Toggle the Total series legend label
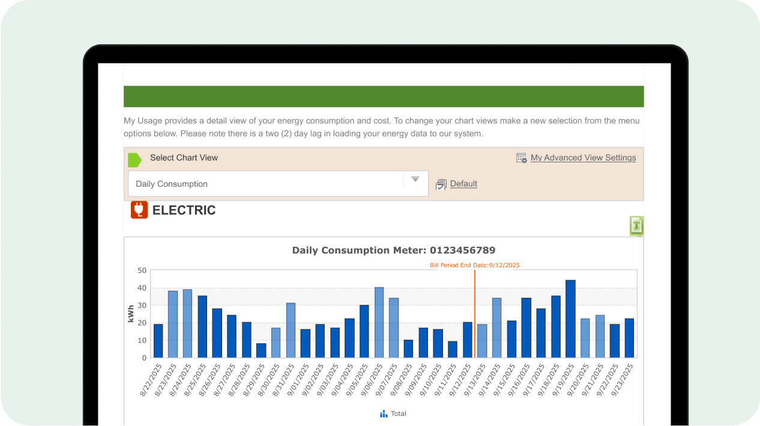The height and width of the screenshot is (426, 760). point(399,413)
